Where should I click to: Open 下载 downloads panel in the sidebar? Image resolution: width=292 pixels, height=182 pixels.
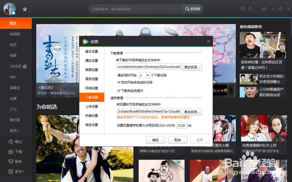click(x=15, y=151)
